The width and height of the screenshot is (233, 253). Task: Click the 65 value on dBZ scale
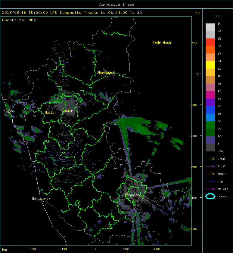click(x=219, y=38)
